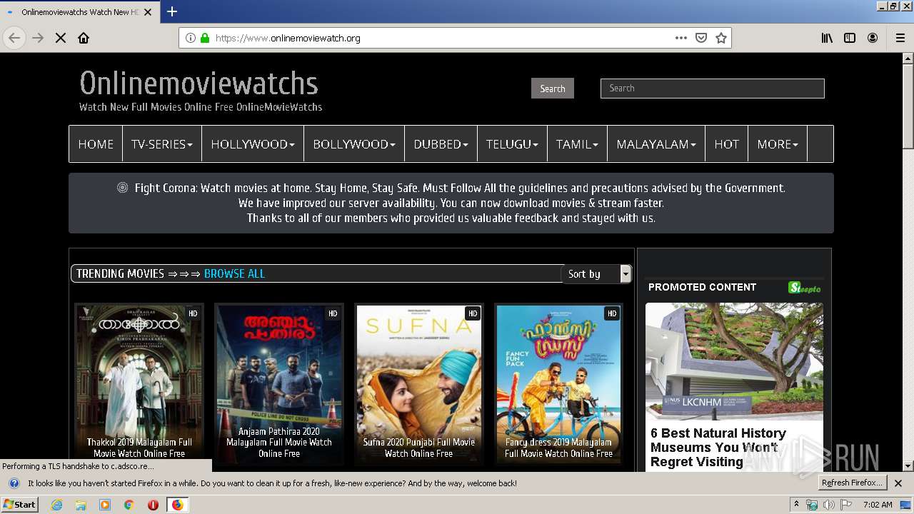
Task: Open the volume control in the tray
Action: click(828, 505)
